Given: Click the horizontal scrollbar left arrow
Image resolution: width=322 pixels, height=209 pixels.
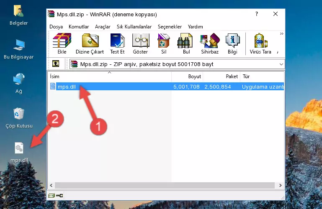Looking at the screenshot, I should [x=51, y=185].
